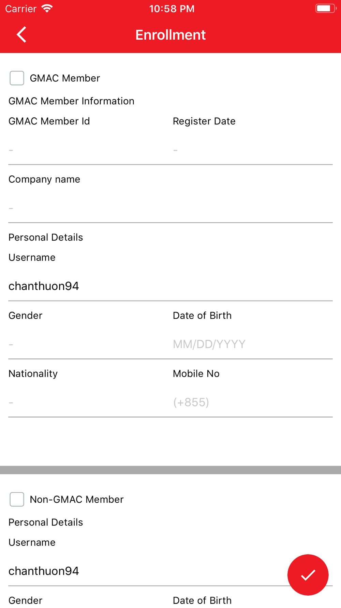Tap the Wi-Fi status icon

[x=47, y=9]
